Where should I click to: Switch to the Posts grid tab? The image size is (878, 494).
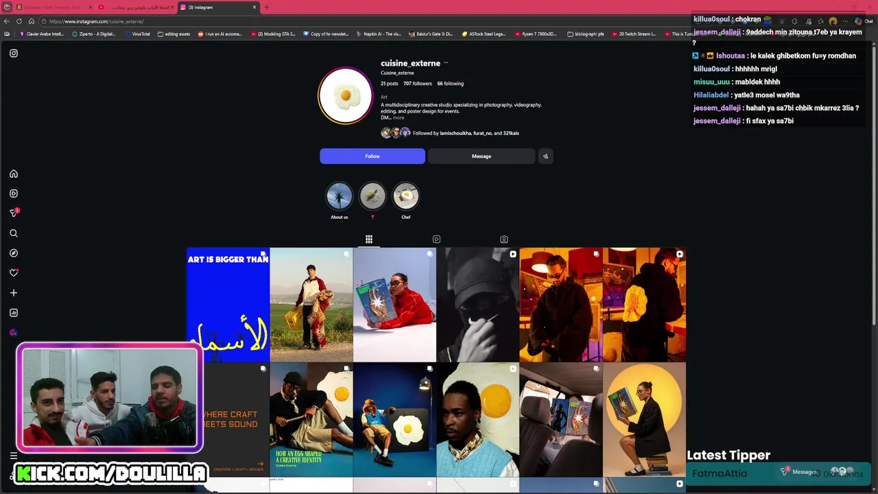pos(369,239)
